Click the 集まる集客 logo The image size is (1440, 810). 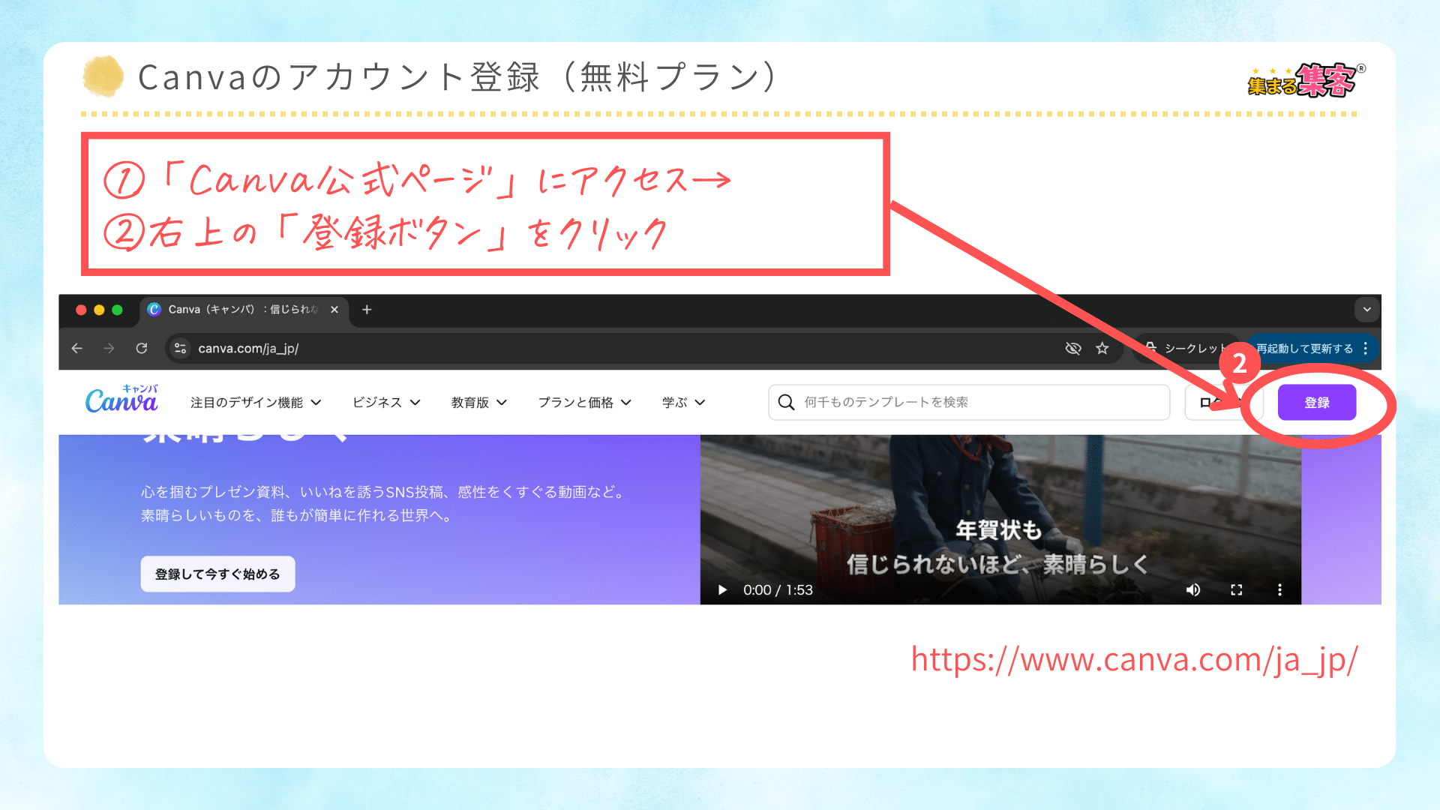pyautogui.click(x=1306, y=80)
